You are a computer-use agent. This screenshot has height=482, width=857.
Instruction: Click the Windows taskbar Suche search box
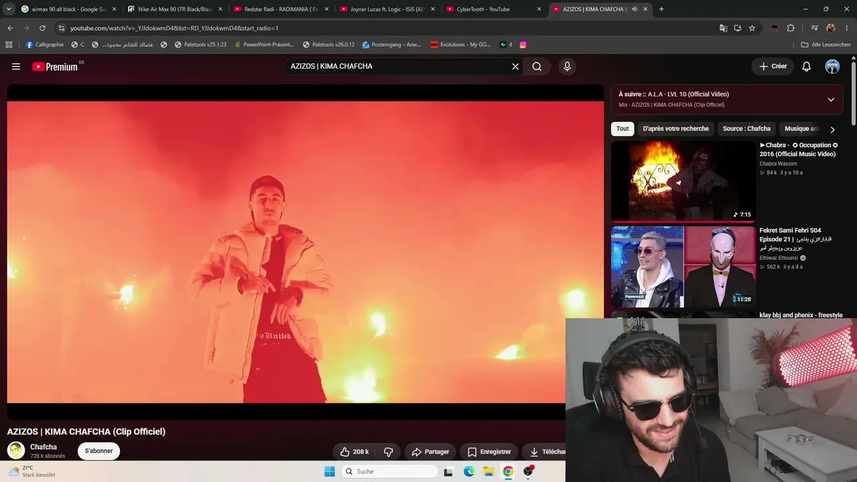tap(390, 471)
